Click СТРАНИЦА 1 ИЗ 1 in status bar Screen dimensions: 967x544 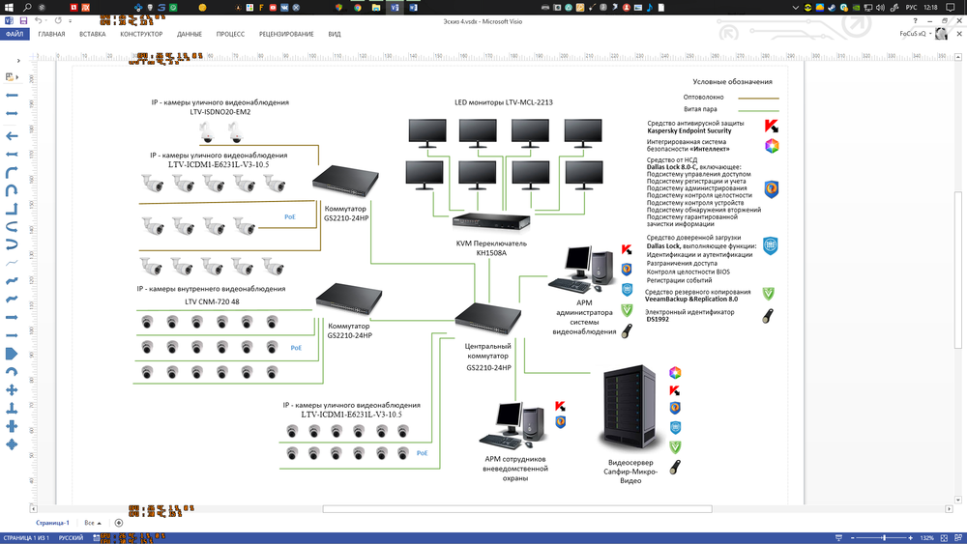click(26, 538)
